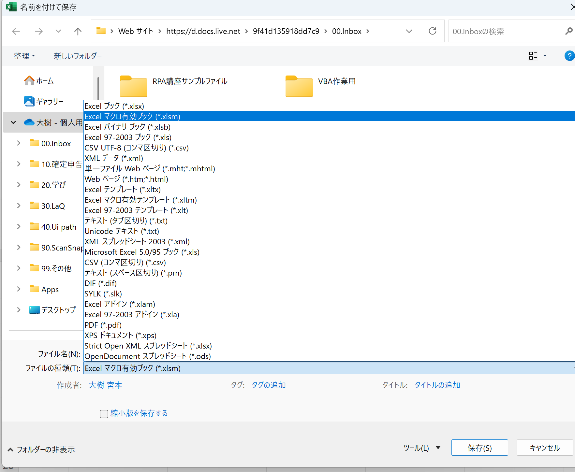The height and width of the screenshot is (472, 575).
Task: Open the VBA作業用 folder icon
Action: 299,86
